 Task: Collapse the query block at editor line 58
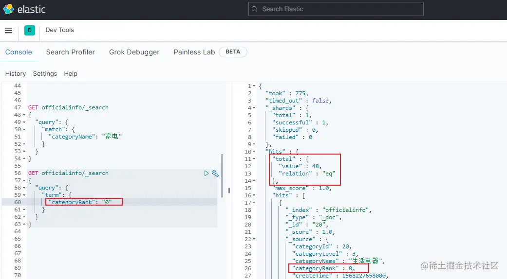tap(24, 188)
